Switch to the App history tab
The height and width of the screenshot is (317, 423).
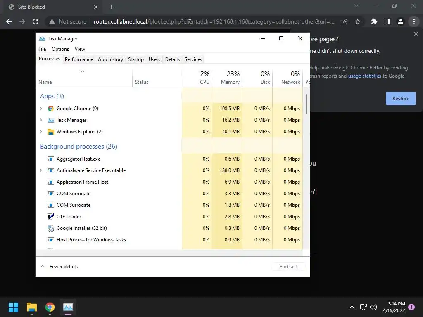[110, 59]
